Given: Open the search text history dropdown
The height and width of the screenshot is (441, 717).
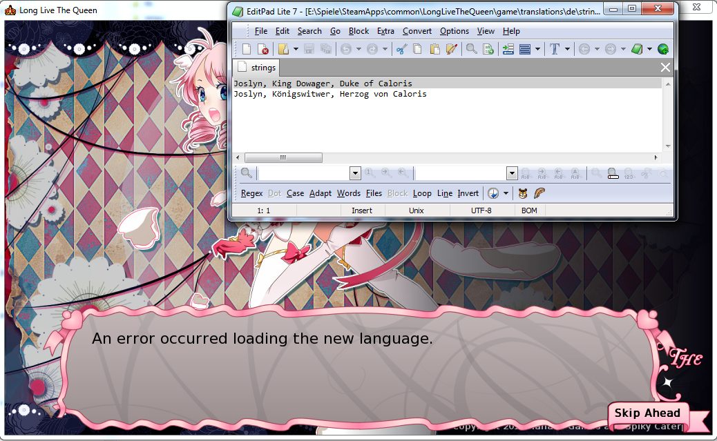Looking at the screenshot, I should (355, 173).
